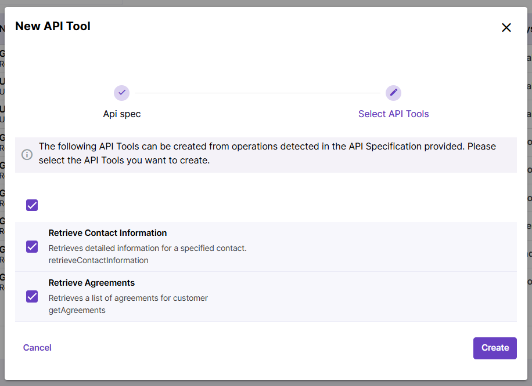532x386 pixels.
Task: Click the info icon in the notice banner
Action: point(27,155)
